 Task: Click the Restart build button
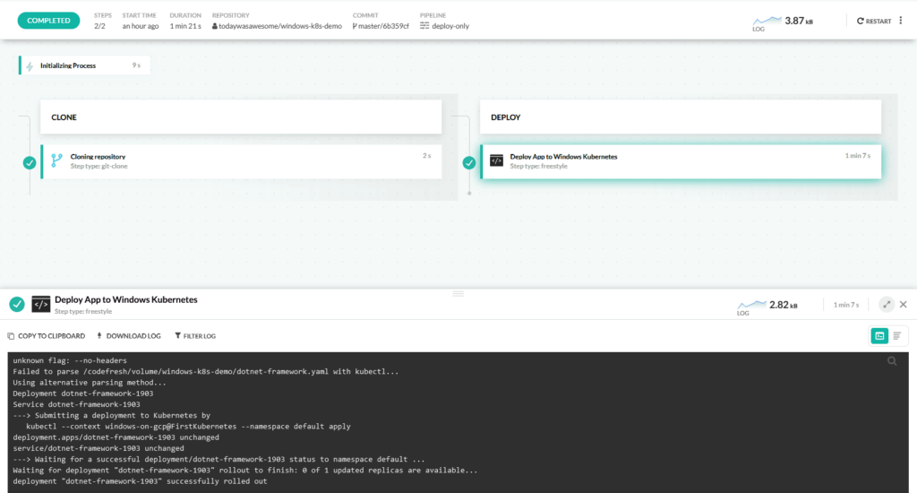[873, 21]
